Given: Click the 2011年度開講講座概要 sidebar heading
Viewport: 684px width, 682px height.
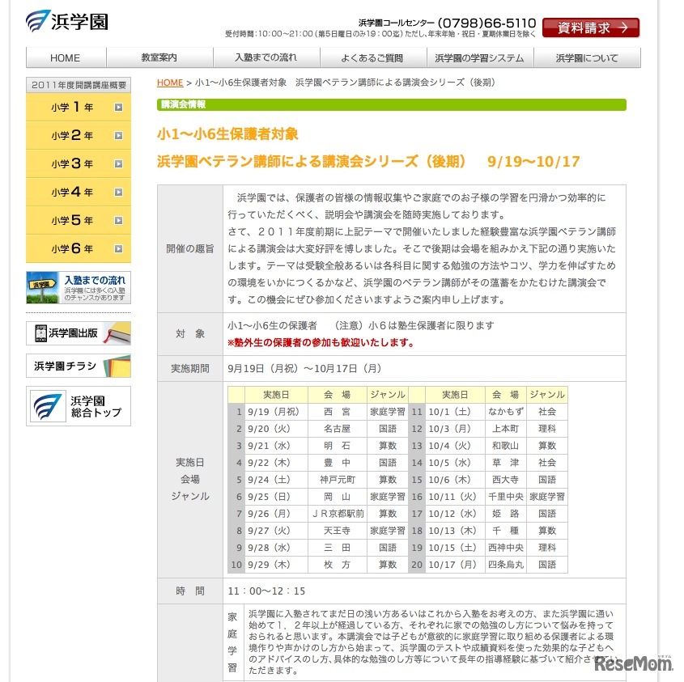Looking at the screenshot, I should pyautogui.click(x=79, y=85).
